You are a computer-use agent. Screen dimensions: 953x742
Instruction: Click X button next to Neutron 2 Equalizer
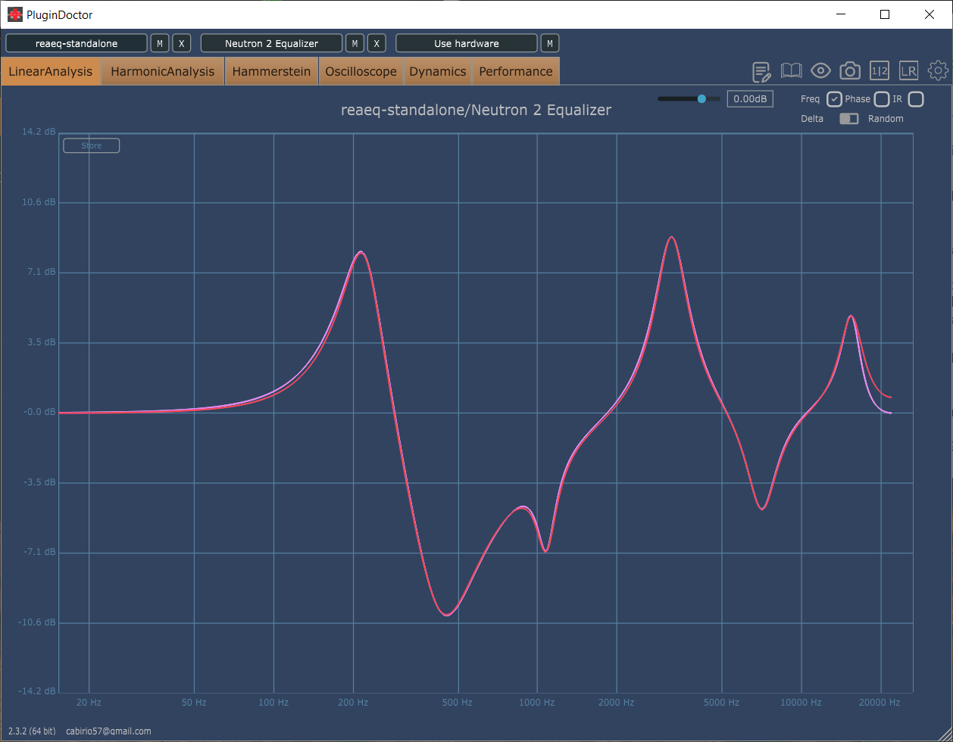[377, 43]
